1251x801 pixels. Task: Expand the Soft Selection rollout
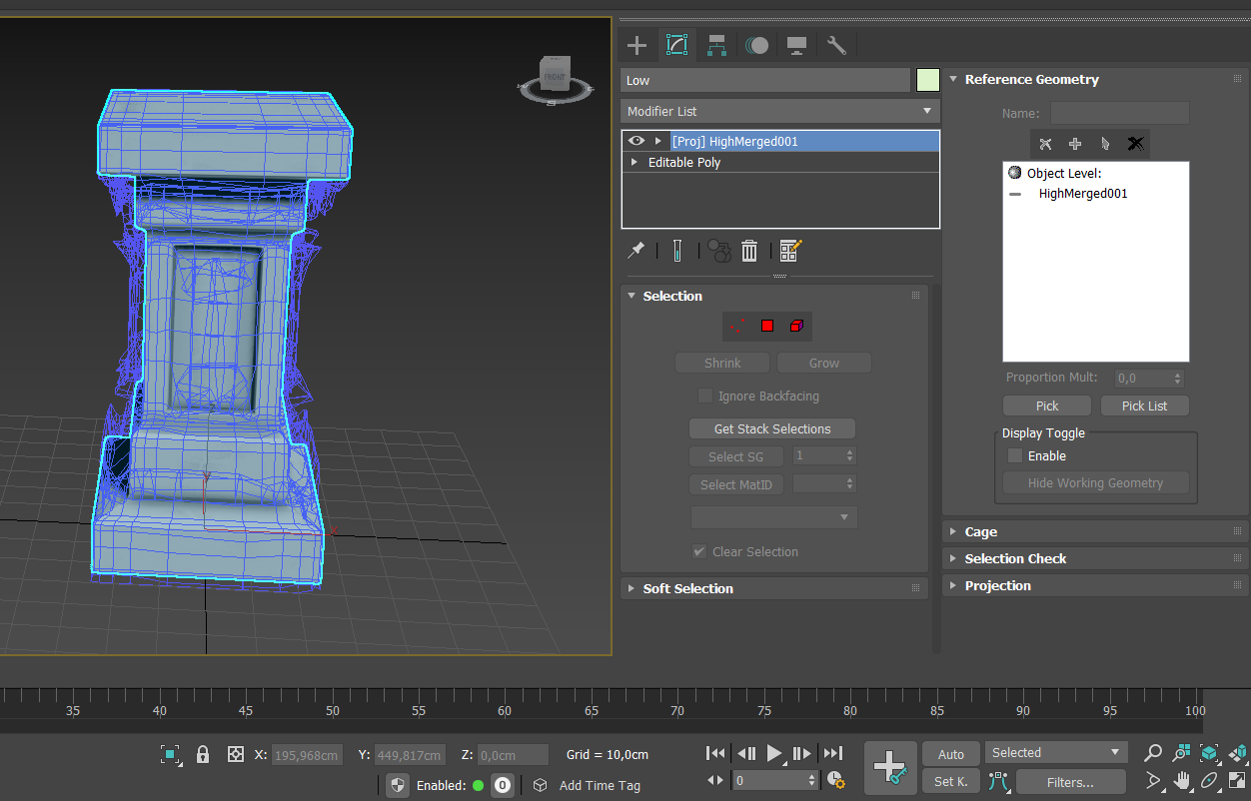(x=687, y=588)
